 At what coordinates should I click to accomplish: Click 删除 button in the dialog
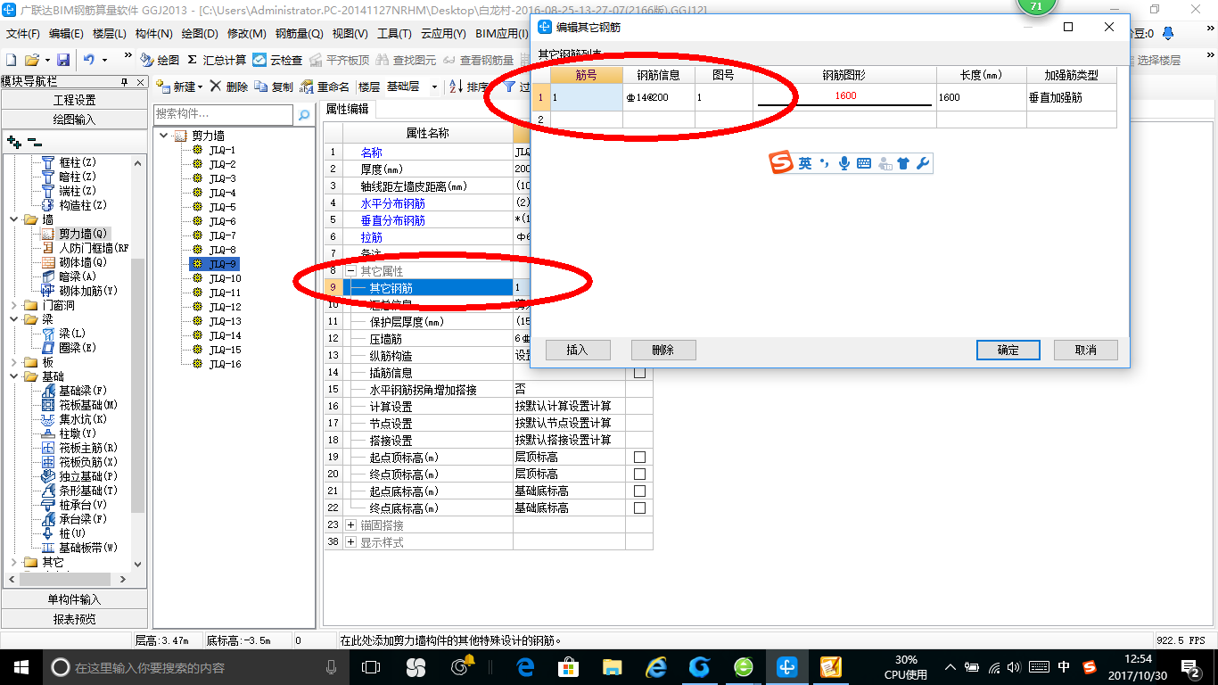(663, 350)
